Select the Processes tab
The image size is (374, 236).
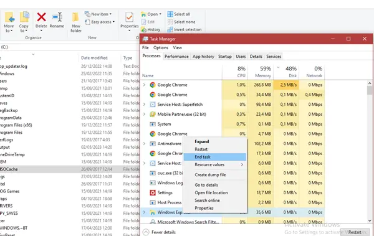point(151,56)
